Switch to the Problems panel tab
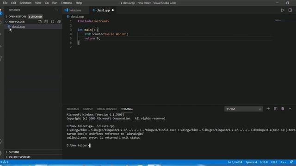The image size is (296, 166). [73, 109]
